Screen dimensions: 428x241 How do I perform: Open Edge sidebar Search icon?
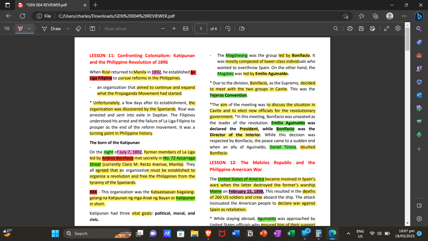pos(419,29)
